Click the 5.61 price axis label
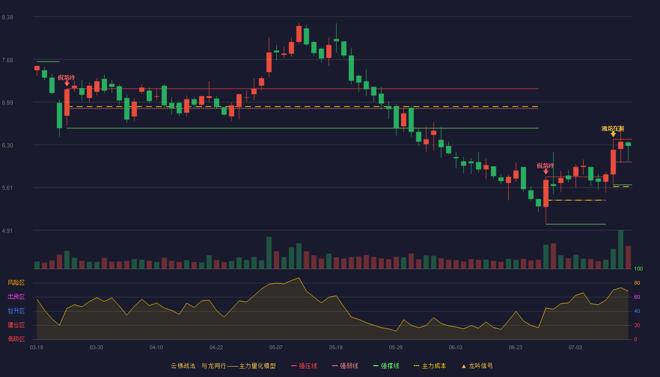The image size is (660, 377). (x=8, y=188)
